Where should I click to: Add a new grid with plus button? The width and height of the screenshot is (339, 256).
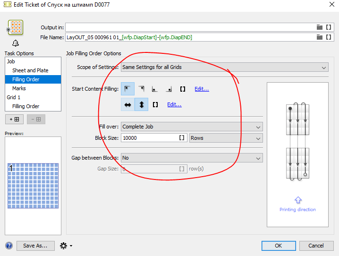[14, 119]
